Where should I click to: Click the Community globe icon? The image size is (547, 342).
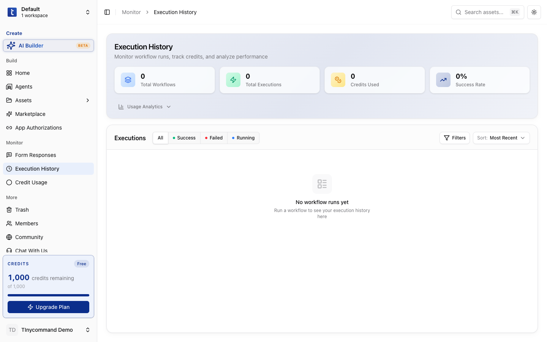(x=9, y=237)
